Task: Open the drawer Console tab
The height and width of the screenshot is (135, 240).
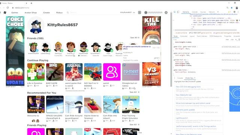Action: coord(180,78)
